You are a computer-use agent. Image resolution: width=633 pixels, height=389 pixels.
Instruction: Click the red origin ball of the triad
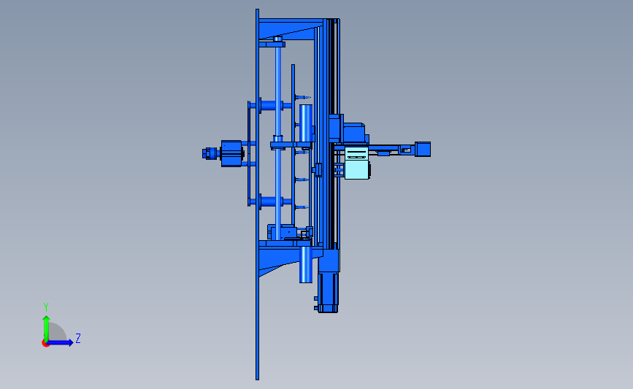click(x=45, y=344)
